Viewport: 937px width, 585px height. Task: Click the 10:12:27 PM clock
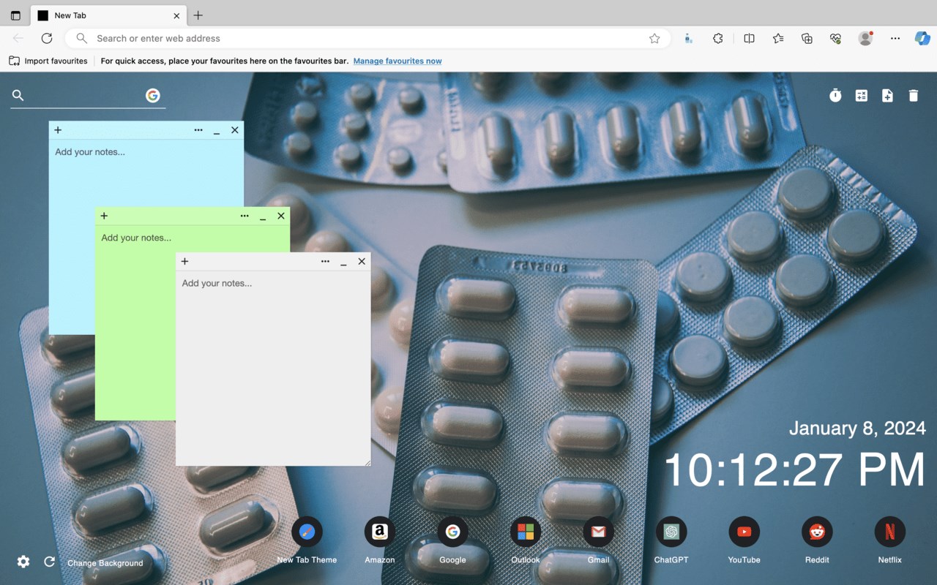tap(794, 469)
